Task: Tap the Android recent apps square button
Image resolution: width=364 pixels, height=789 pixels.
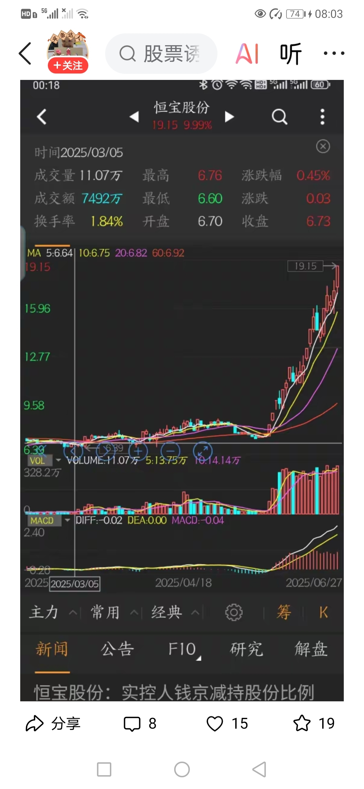Action: 104,769
